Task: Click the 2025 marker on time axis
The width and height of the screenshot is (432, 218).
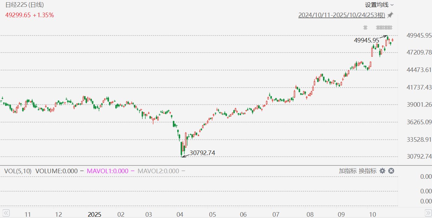Action: point(95,214)
